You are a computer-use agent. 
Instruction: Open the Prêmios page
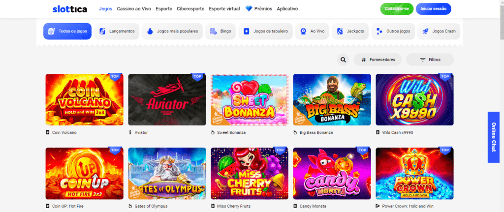pos(263,9)
